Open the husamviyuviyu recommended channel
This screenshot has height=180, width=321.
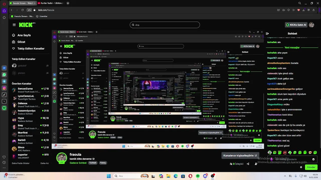pyautogui.click(x=30, y=112)
